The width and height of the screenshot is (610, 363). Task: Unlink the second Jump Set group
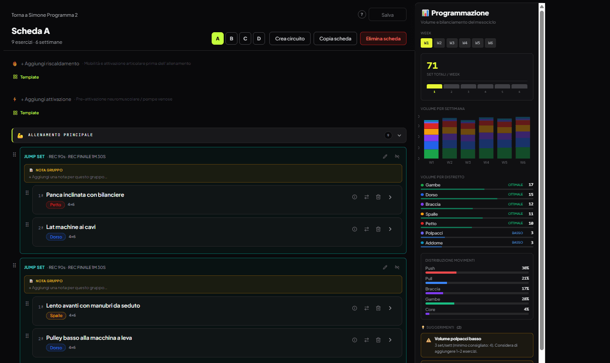click(x=397, y=267)
